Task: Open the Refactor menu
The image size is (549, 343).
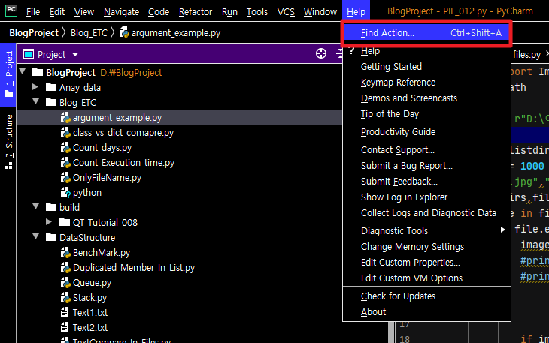Action: (196, 12)
